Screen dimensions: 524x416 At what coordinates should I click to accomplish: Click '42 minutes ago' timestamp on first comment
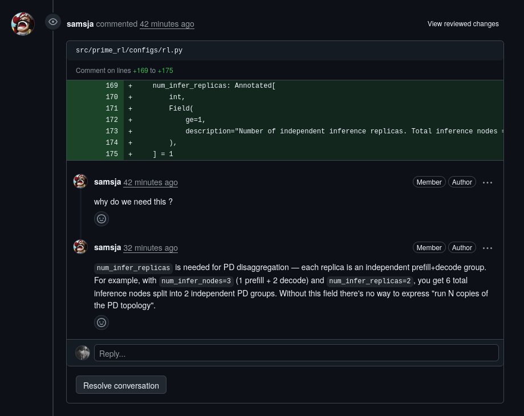tap(151, 182)
